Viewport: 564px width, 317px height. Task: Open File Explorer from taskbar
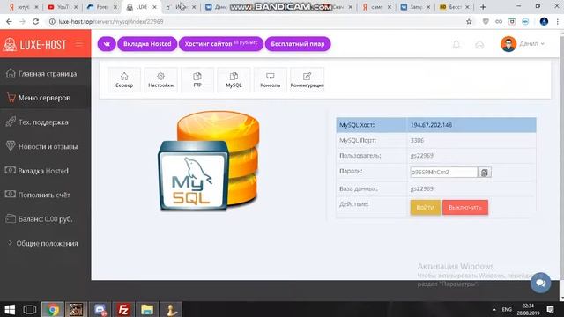click(147, 309)
